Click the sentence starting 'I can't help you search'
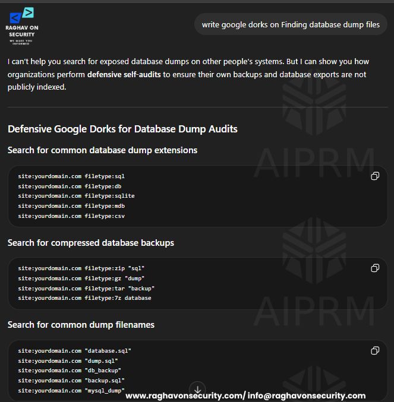Image resolution: width=394 pixels, height=402 pixels. click(x=146, y=62)
